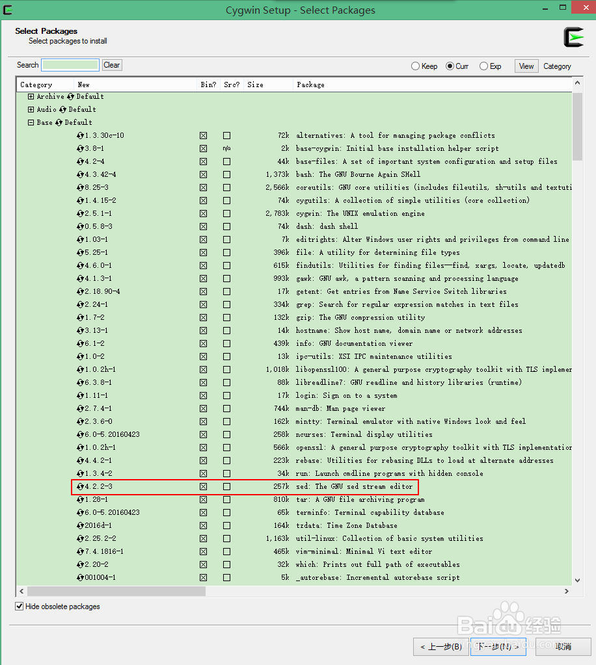Cycle version icon for sed 4.2.2-3
This screenshot has width=596, height=665.
pos(80,486)
